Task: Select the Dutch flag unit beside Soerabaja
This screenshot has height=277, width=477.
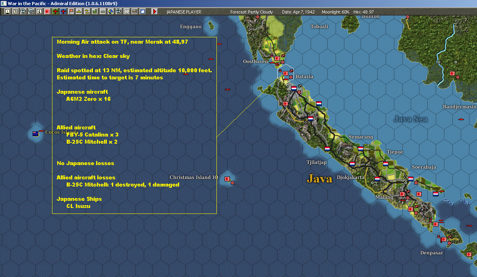Action: (x=410, y=179)
